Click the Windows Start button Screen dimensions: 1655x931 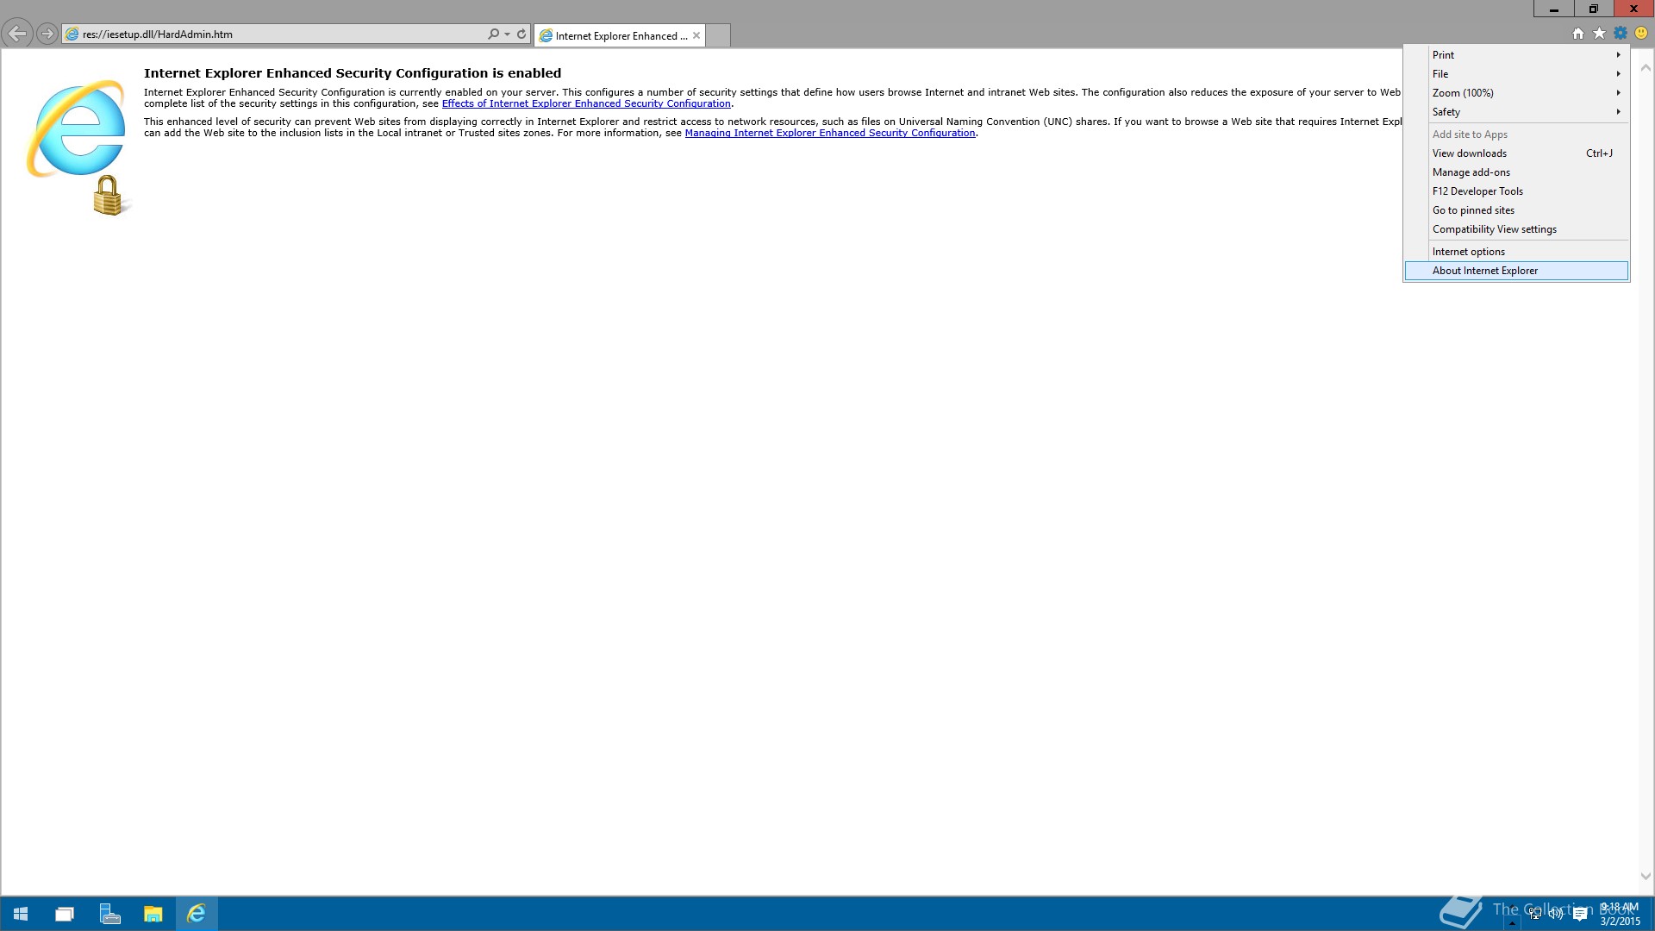[x=21, y=914]
